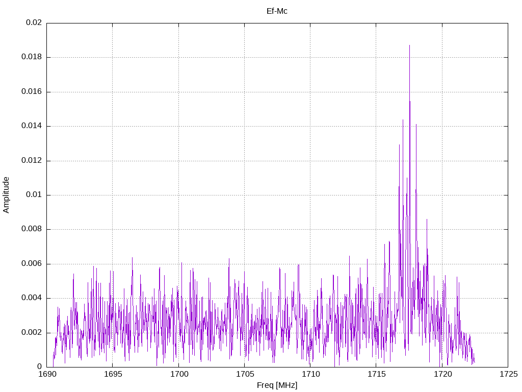Click the x-axis tick label 1690
Image resolution: width=522 pixels, height=392 pixels.
point(46,374)
